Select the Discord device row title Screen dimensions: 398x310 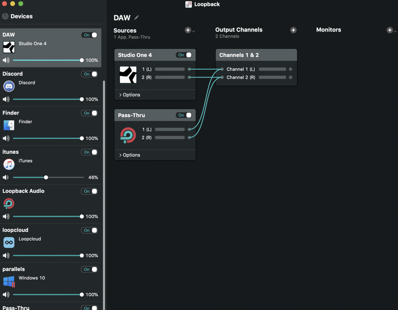pos(12,74)
